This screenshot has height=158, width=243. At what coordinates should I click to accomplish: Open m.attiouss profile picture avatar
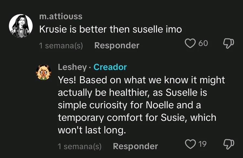coord(21,26)
